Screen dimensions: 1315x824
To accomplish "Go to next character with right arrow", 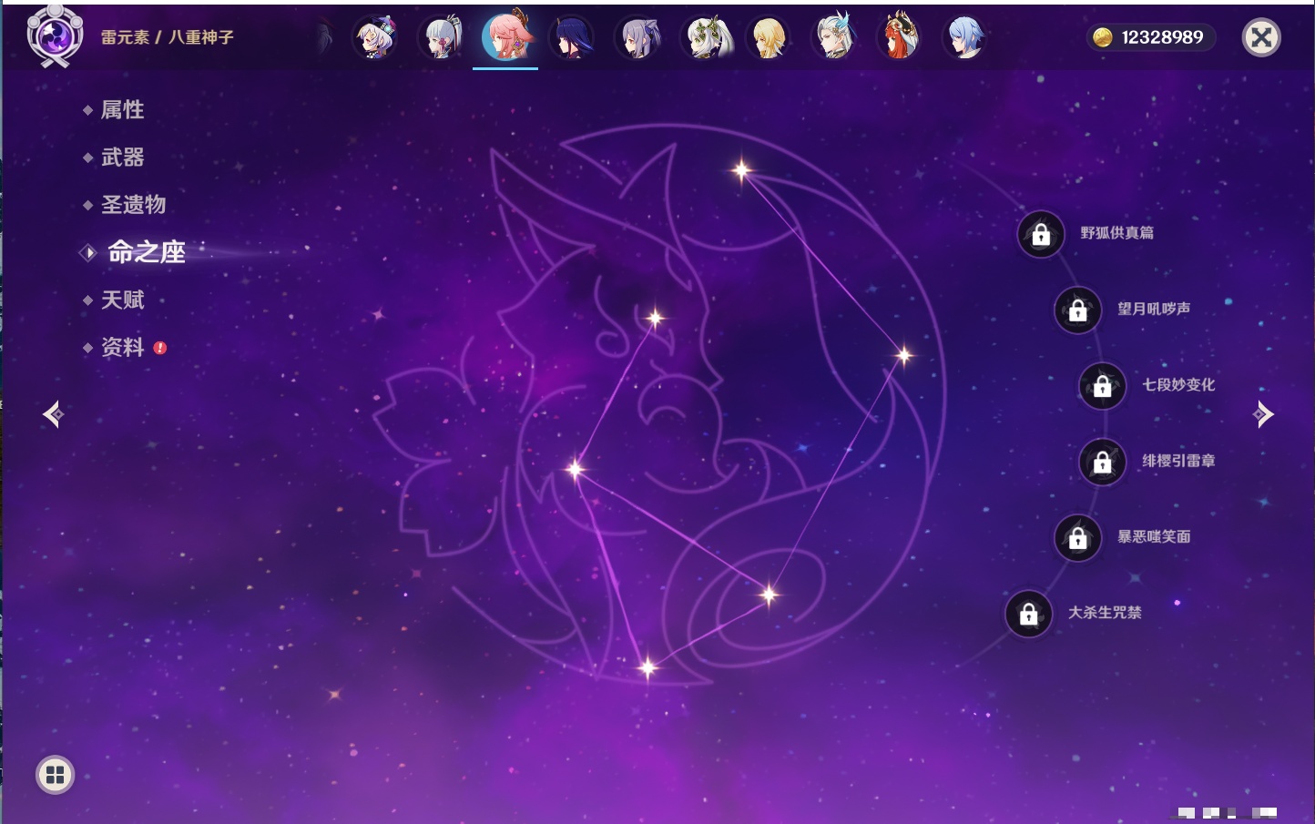I will [1263, 414].
